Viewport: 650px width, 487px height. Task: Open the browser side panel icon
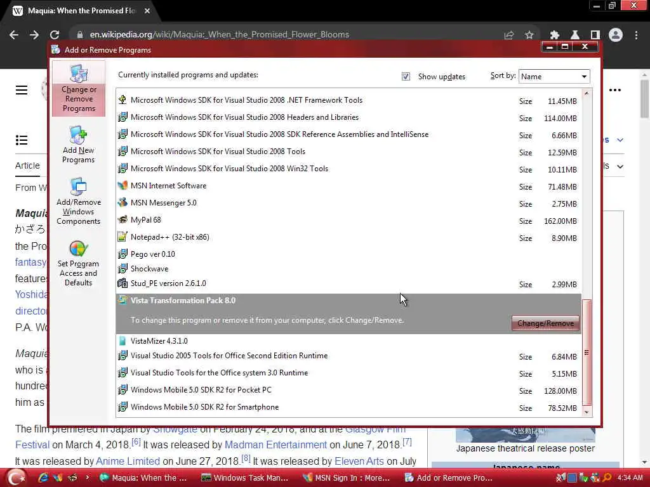(595, 36)
